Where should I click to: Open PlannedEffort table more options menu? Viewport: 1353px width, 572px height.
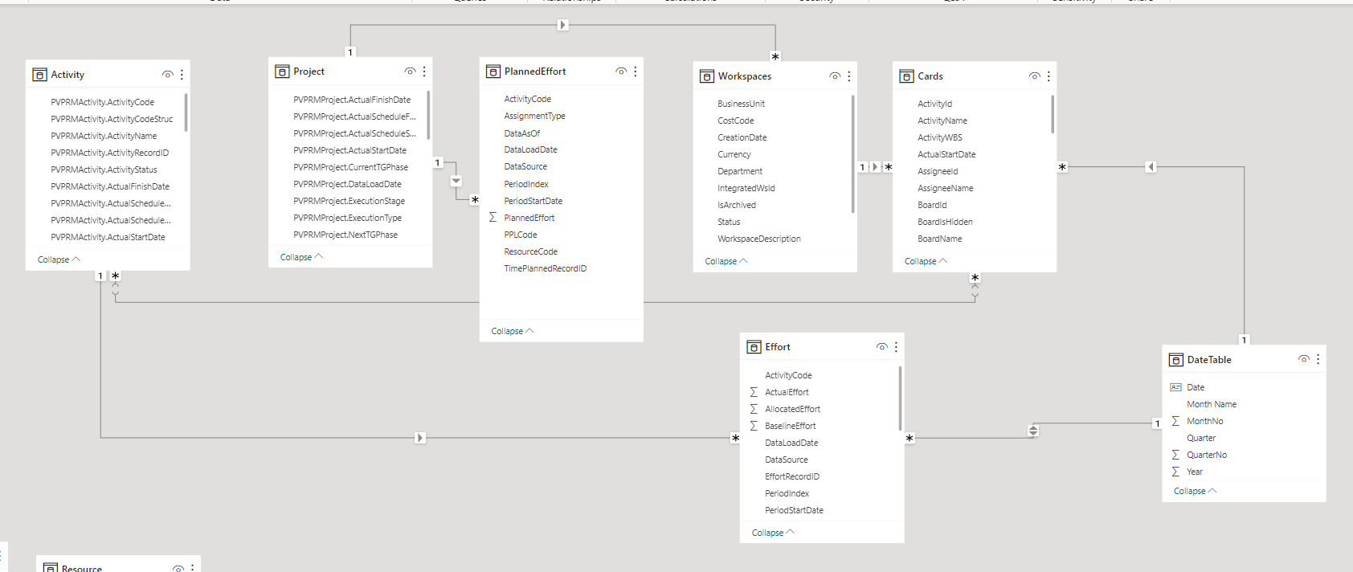tap(636, 71)
